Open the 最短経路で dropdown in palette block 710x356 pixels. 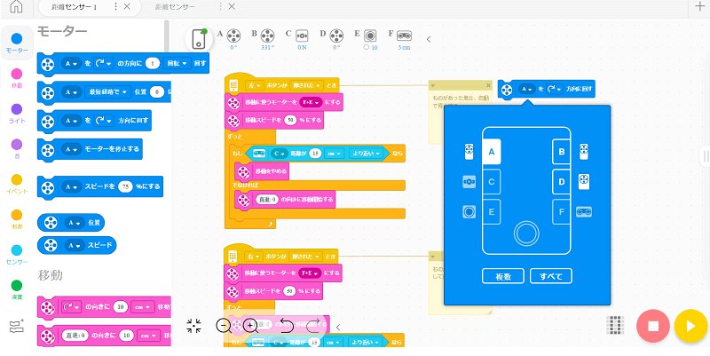click(x=107, y=92)
